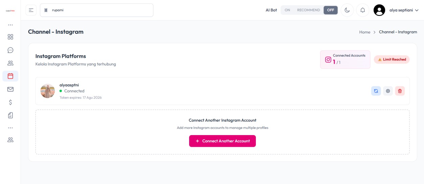Viewport: 424px width, 184px height.
Task: Click the company logo at top-left
Action: tap(10, 10)
